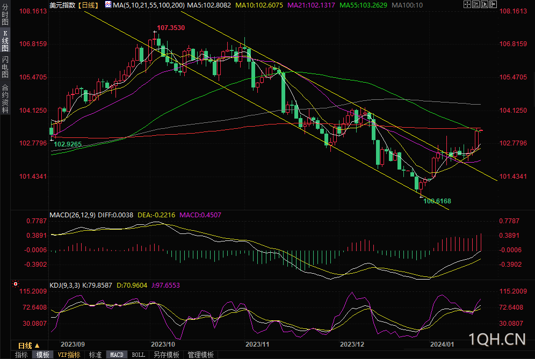Open the 分时图 view in left sidebar
Viewport: 535px width, 359px height.
click(x=5, y=14)
